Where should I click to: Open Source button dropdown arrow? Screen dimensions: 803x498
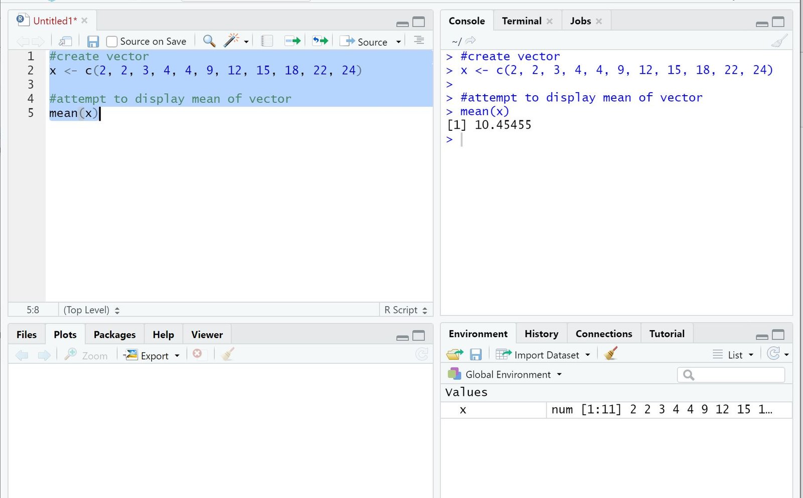click(x=398, y=42)
